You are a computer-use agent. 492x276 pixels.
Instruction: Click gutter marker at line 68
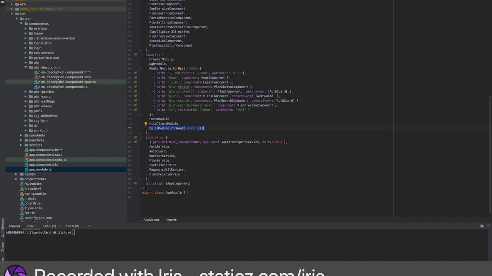135,87
